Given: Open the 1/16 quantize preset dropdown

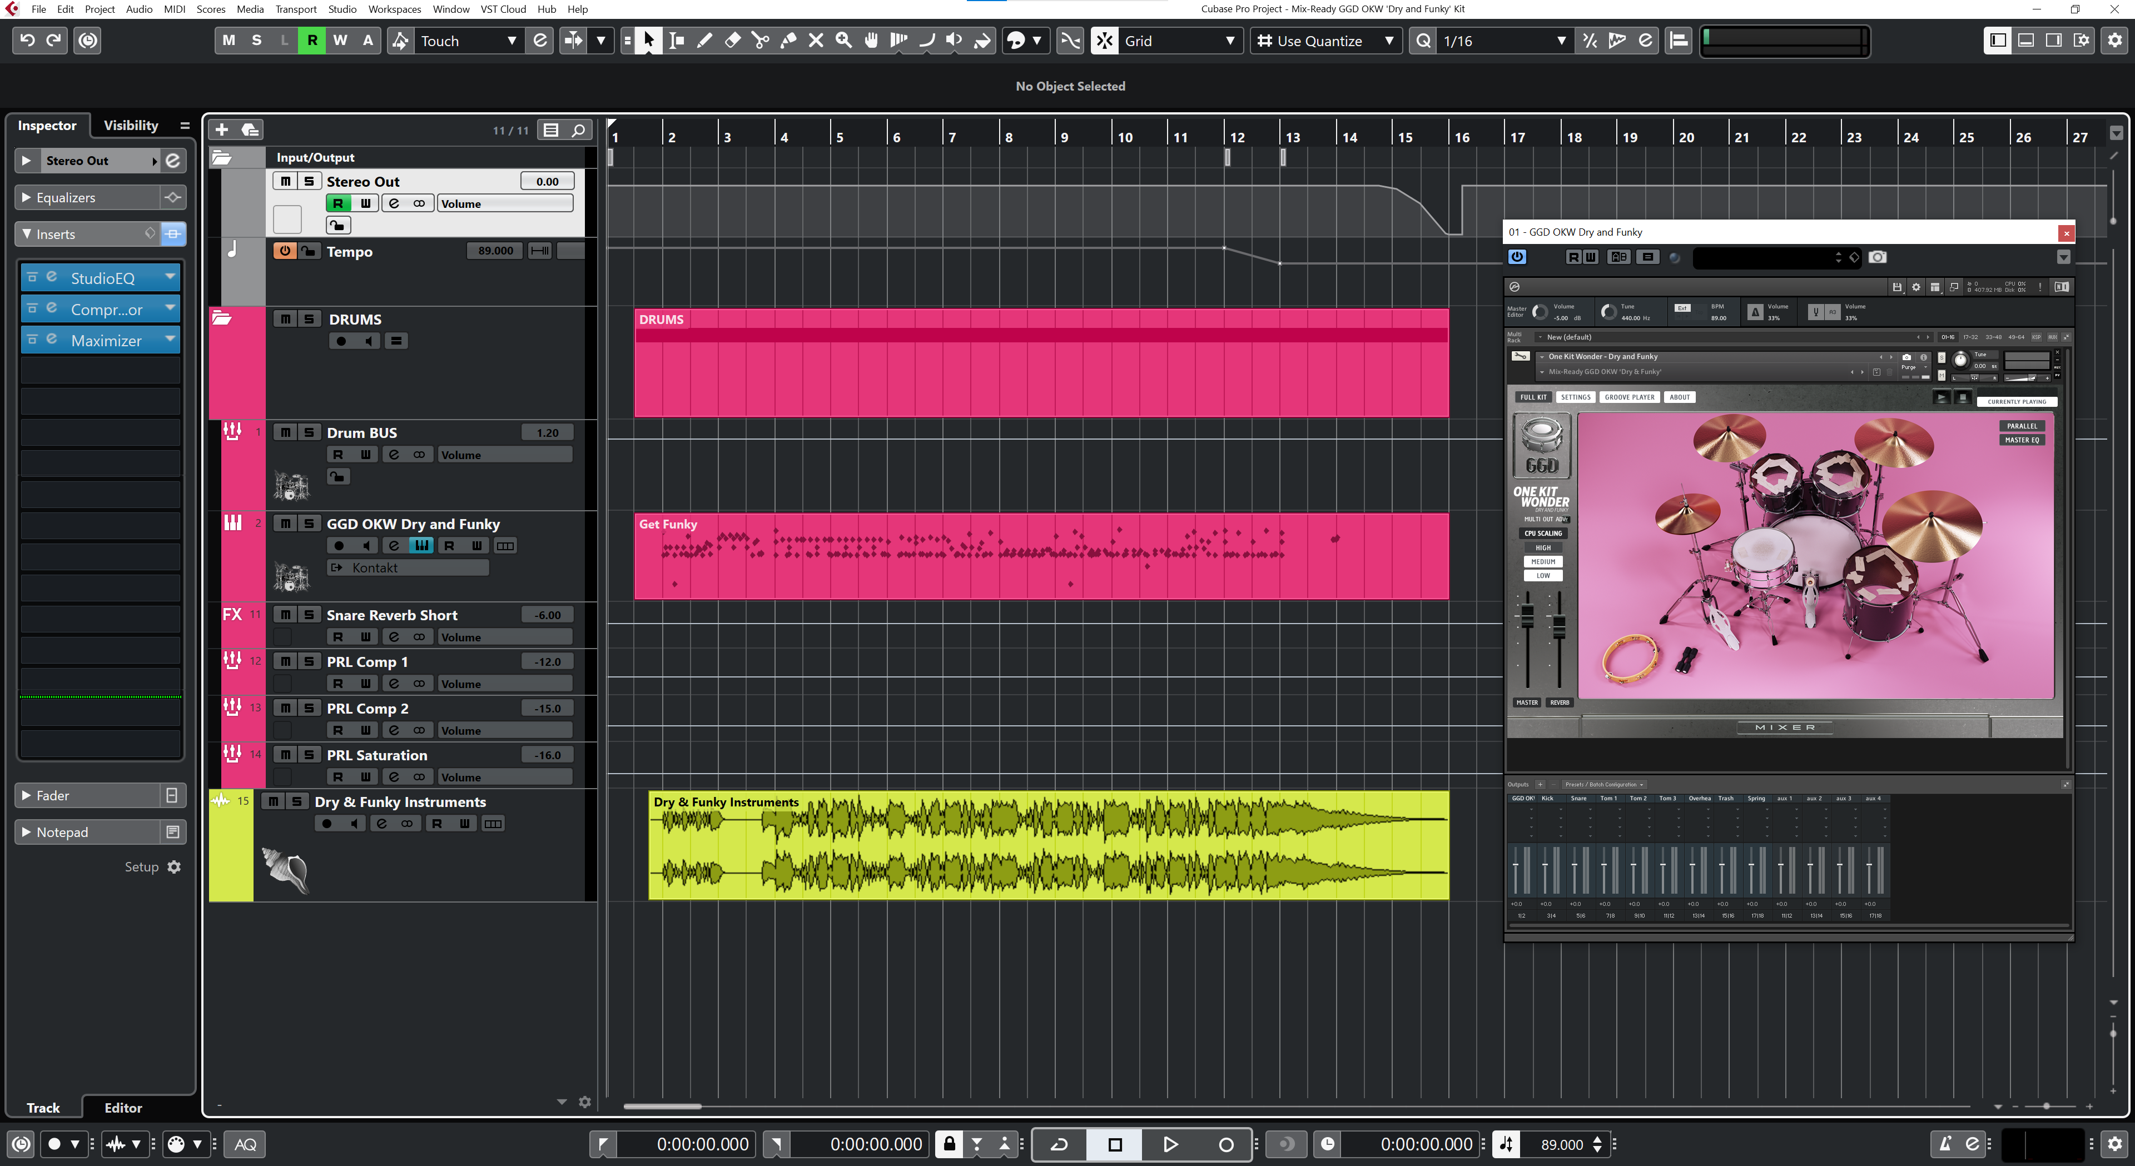Looking at the screenshot, I should [1561, 41].
